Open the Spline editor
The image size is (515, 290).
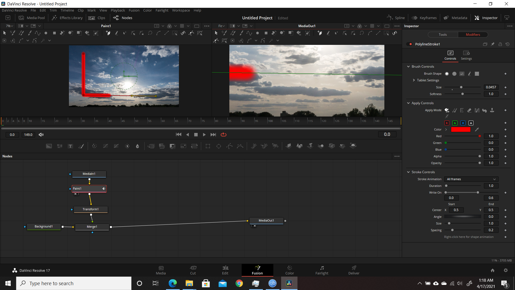tap(396, 18)
